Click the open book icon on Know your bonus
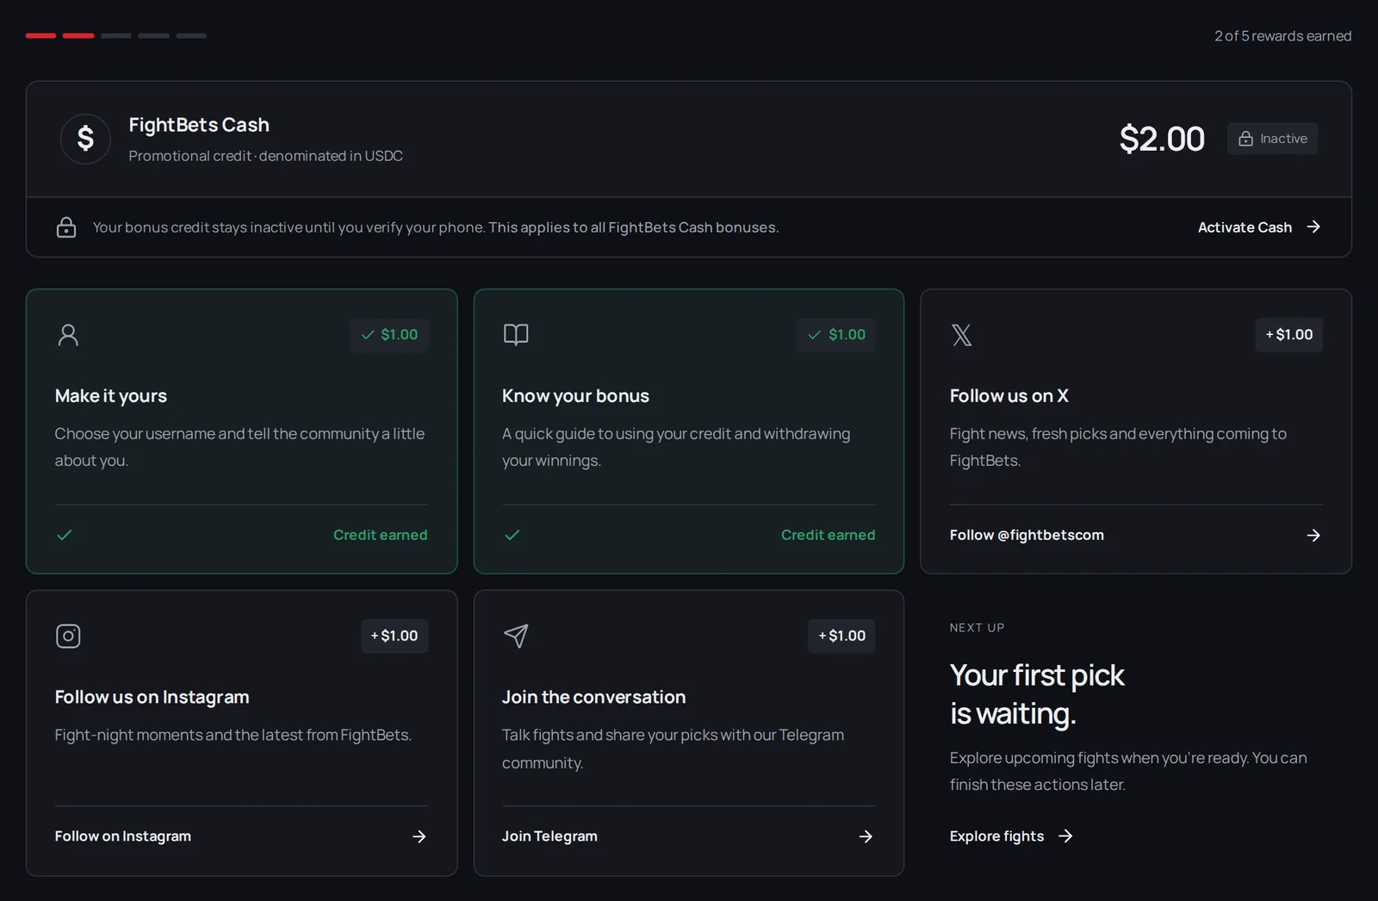The image size is (1378, 901). pos(516,334)
